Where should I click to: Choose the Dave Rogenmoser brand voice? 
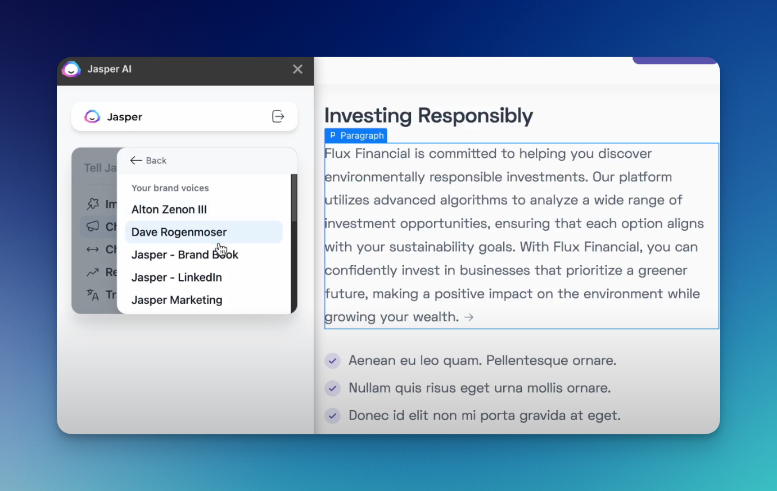204,232
